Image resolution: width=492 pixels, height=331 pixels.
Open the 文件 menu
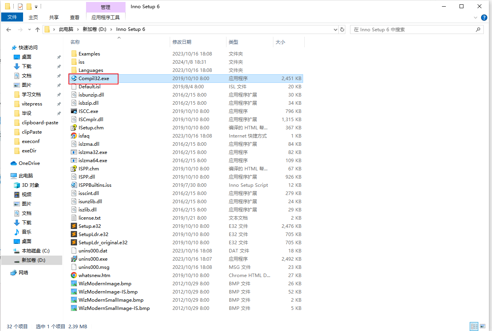pos(12,17)
